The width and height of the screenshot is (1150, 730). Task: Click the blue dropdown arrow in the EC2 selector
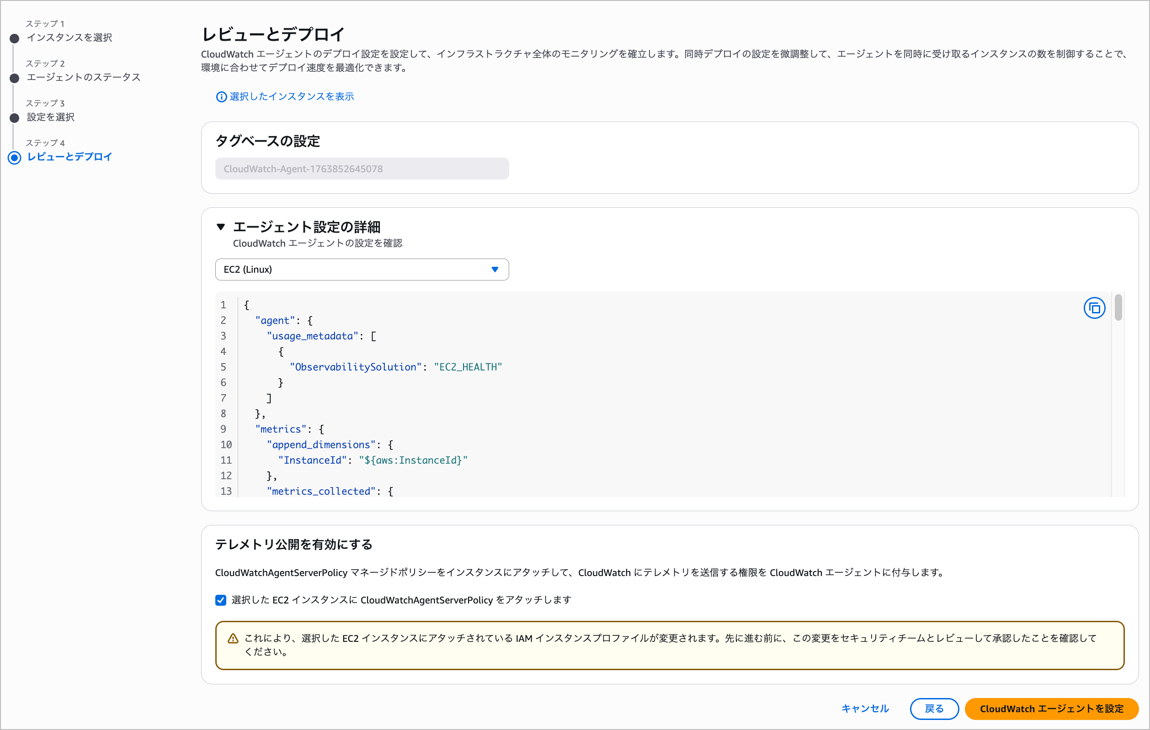495,269
